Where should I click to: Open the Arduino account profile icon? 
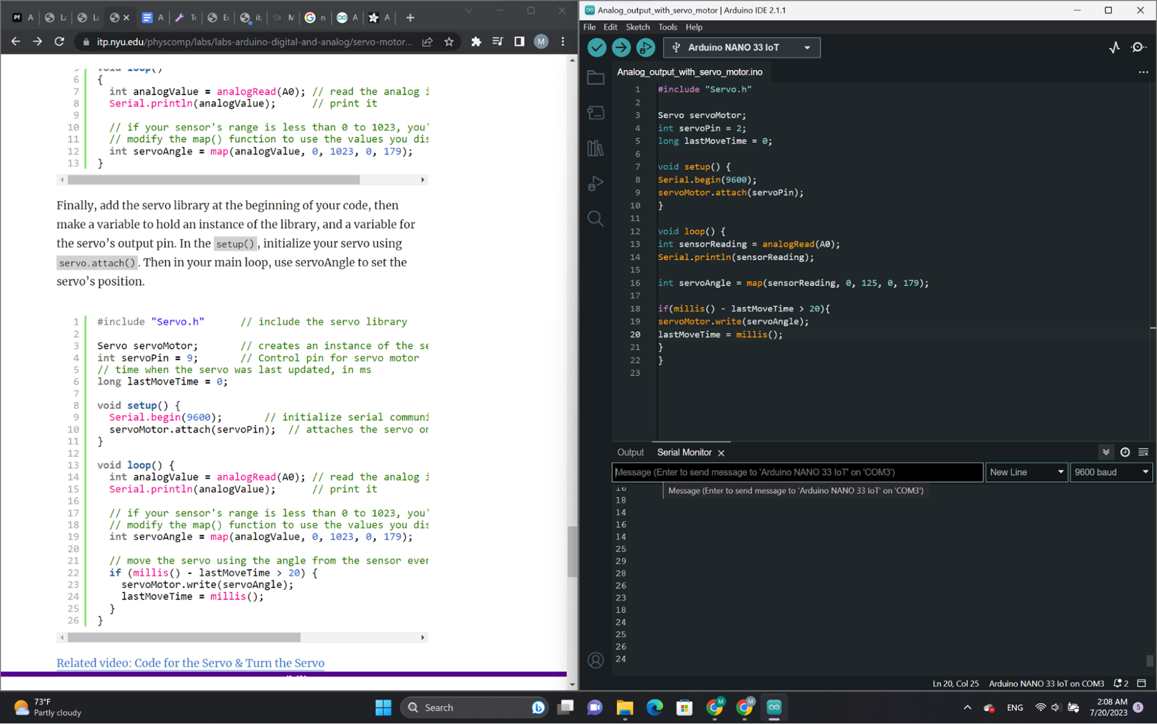[595, 661]
